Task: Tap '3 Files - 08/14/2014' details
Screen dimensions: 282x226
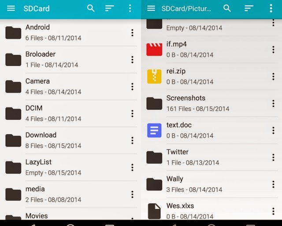Action: pos(194,189)
